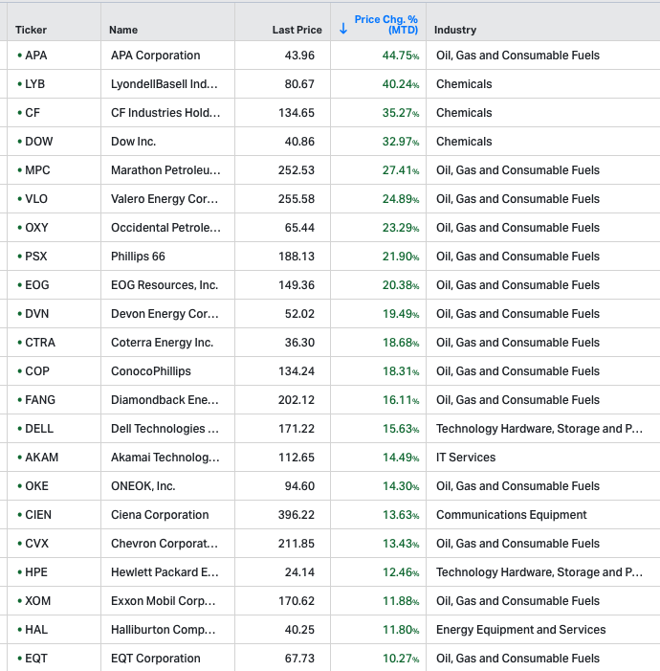This screenshot has height=671, width=660.
Task: Open the LYB ticker link
Action: (35, 84)
